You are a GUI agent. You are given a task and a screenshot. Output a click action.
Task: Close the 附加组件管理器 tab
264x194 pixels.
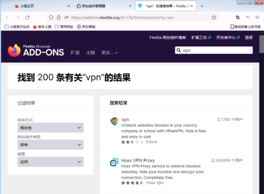pos(130,6)
